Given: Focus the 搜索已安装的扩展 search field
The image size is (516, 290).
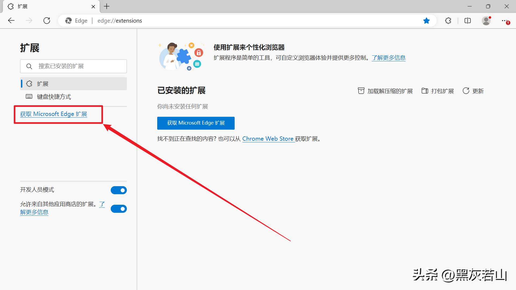Looking at the screenshot, I should click(73, 66).
